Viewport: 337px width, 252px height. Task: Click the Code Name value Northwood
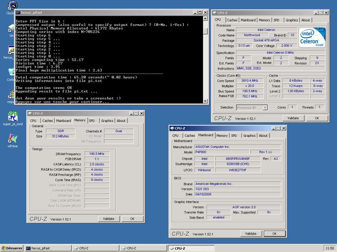[x=252, y=35]
